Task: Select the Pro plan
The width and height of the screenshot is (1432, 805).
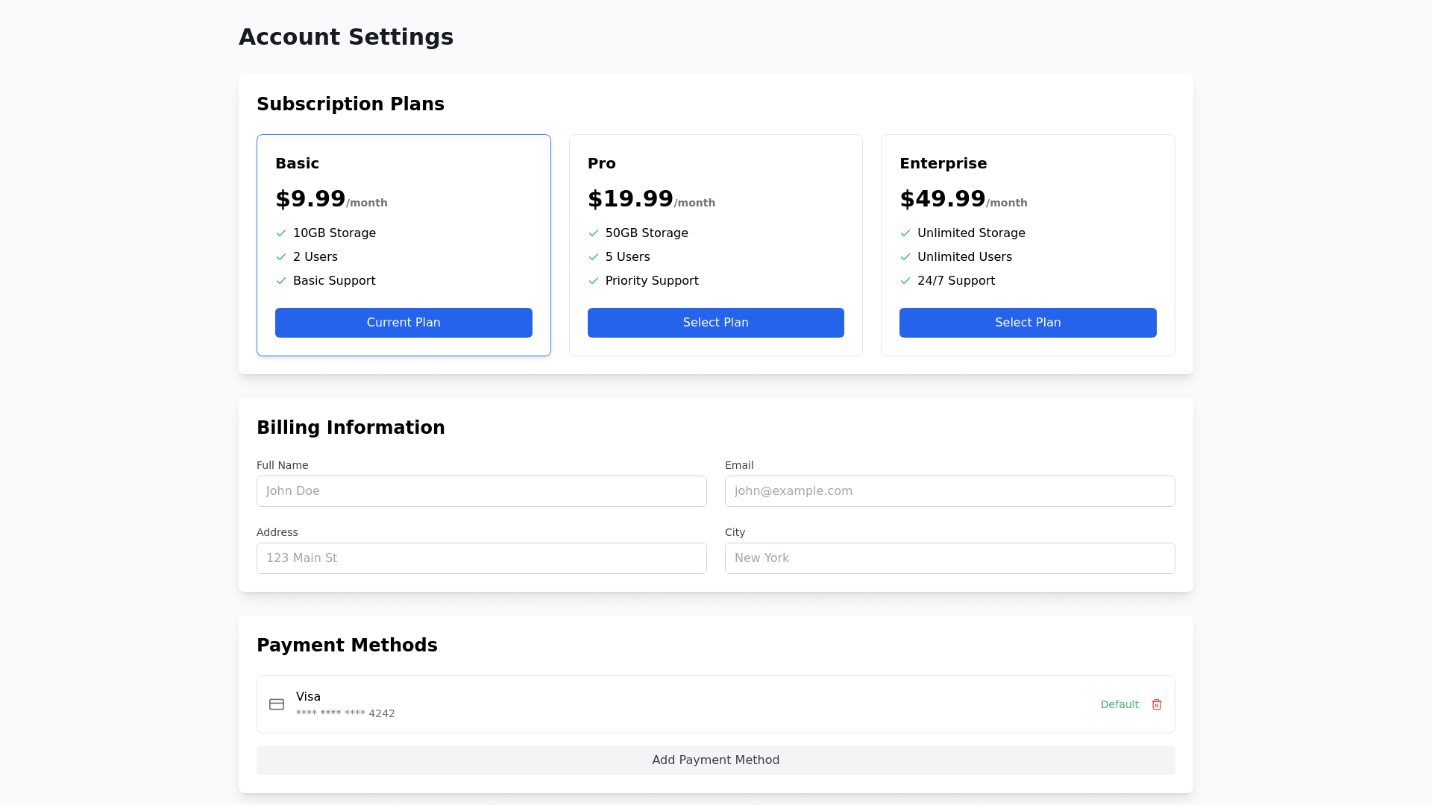Action: click(715, 323)
